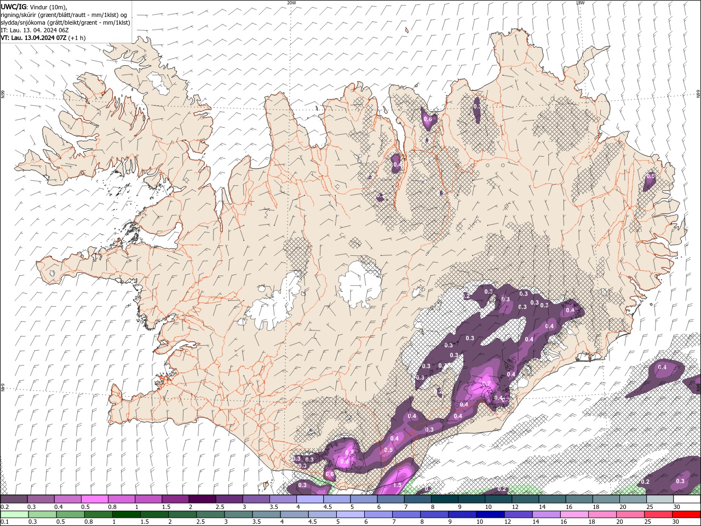The width and height of the screenshot is (701, 526).
Task: Select bottom-row legend swatch between 14 and 16
Action: 547,514
